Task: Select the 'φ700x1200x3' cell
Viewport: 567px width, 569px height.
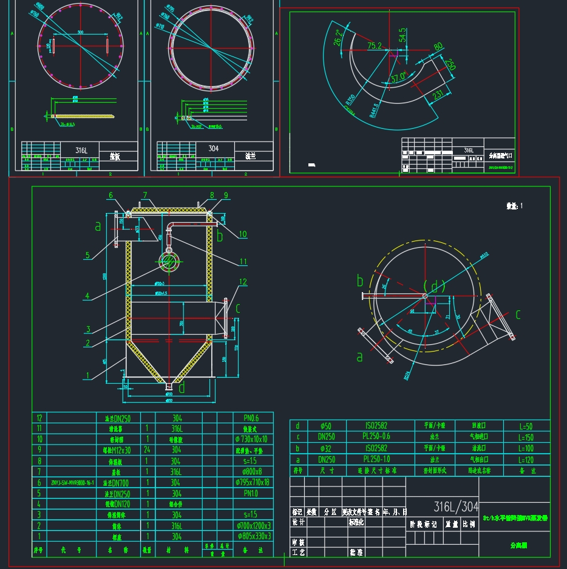Action: point(254,525)
